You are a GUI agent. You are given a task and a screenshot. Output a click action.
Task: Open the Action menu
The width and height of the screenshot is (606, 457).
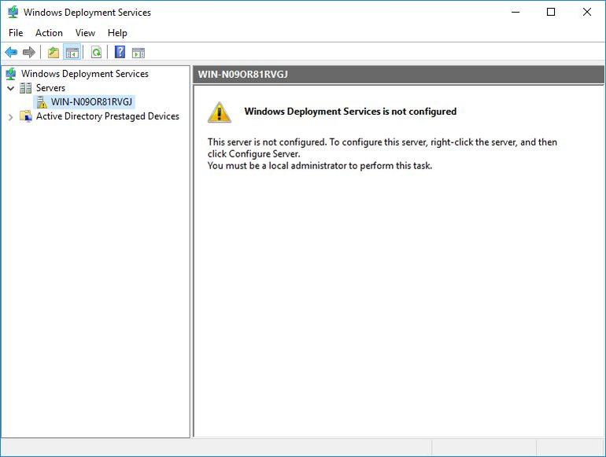coord(49,33)
